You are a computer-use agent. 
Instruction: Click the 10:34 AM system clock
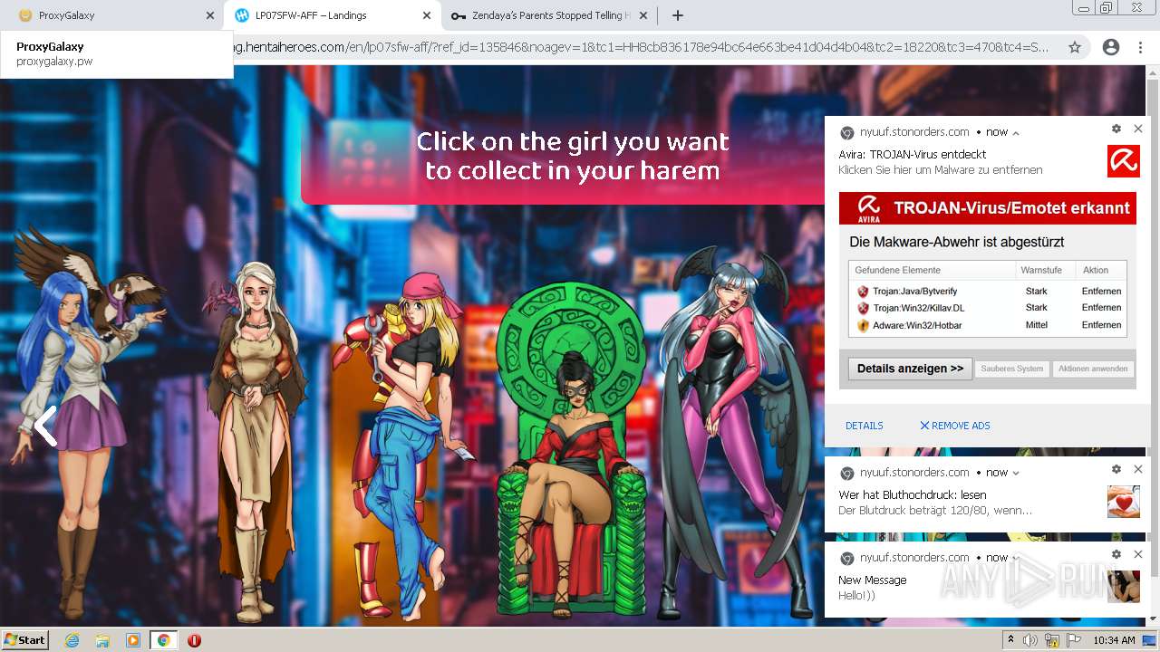[x=1114, y=640]
